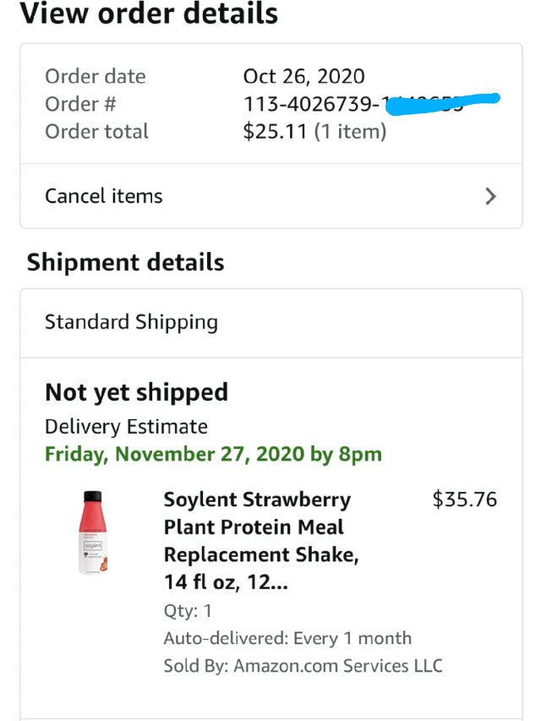Viewport: 541px width, 721px height.
Task: Open the Cancel items section
Action: [103, 196]
